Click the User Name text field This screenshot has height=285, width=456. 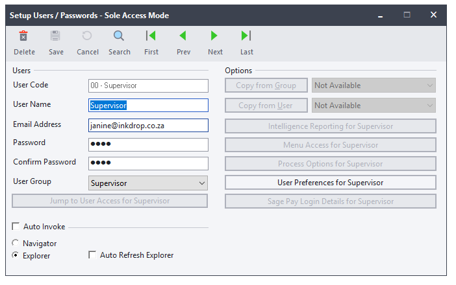pyautogui.click(x=148, y=105)
